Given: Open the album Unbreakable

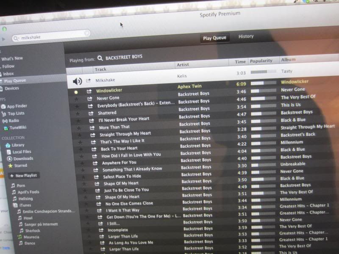Looking at the screenshot, I should pyautogui.click(x=293, y=164).
